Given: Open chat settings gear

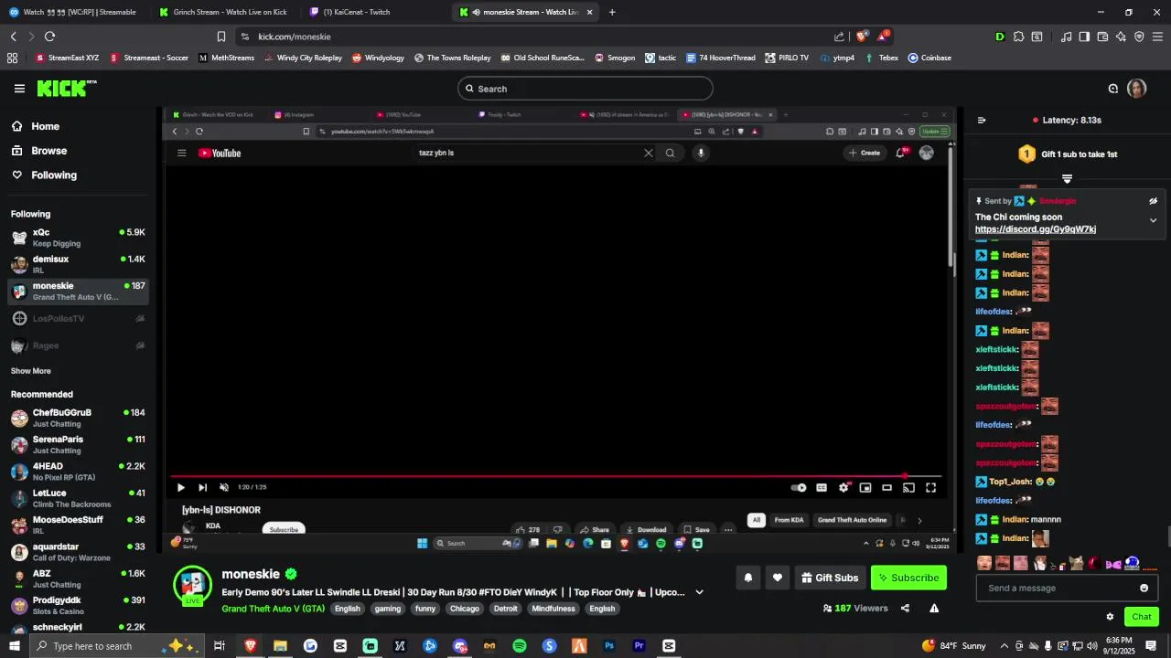Looking at the screenshot, I should click(1110, 617).
